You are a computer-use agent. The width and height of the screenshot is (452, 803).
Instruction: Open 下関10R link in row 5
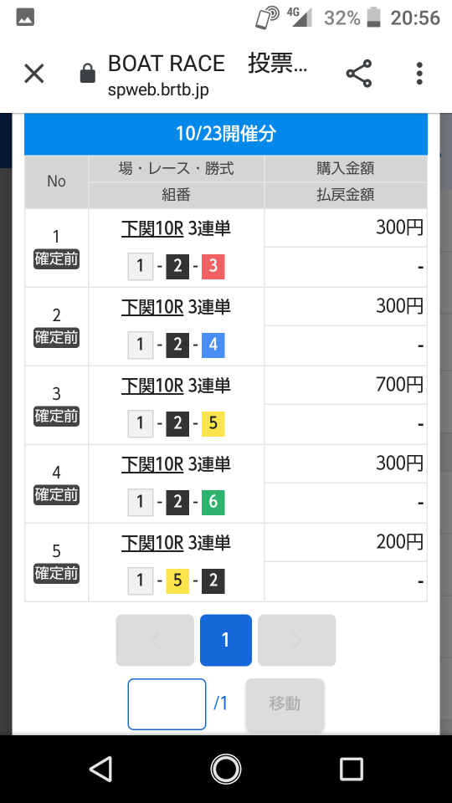(x=152, y=543)
